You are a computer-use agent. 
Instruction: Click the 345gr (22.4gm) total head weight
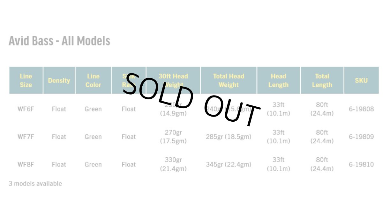[229, 164]
